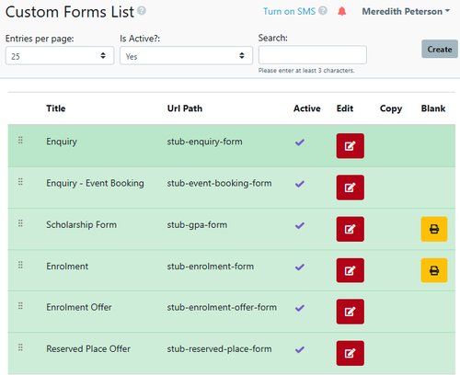Click help icon next to Turn on SMS
The height and width of the screenshot is (375, 460).
pos(323,11)
